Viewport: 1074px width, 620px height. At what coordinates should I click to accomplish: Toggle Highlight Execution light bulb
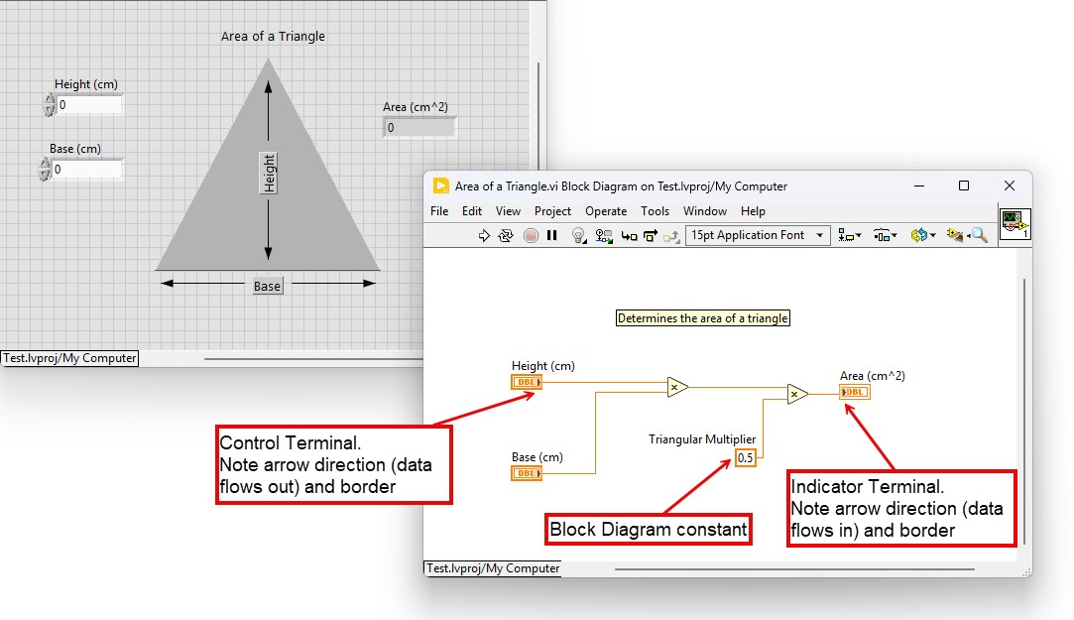point(579,236)
